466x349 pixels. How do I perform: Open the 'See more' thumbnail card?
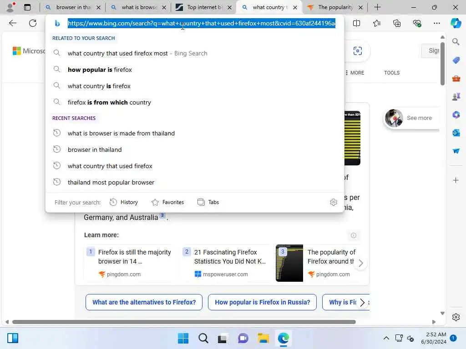click(x=411, y=118)
